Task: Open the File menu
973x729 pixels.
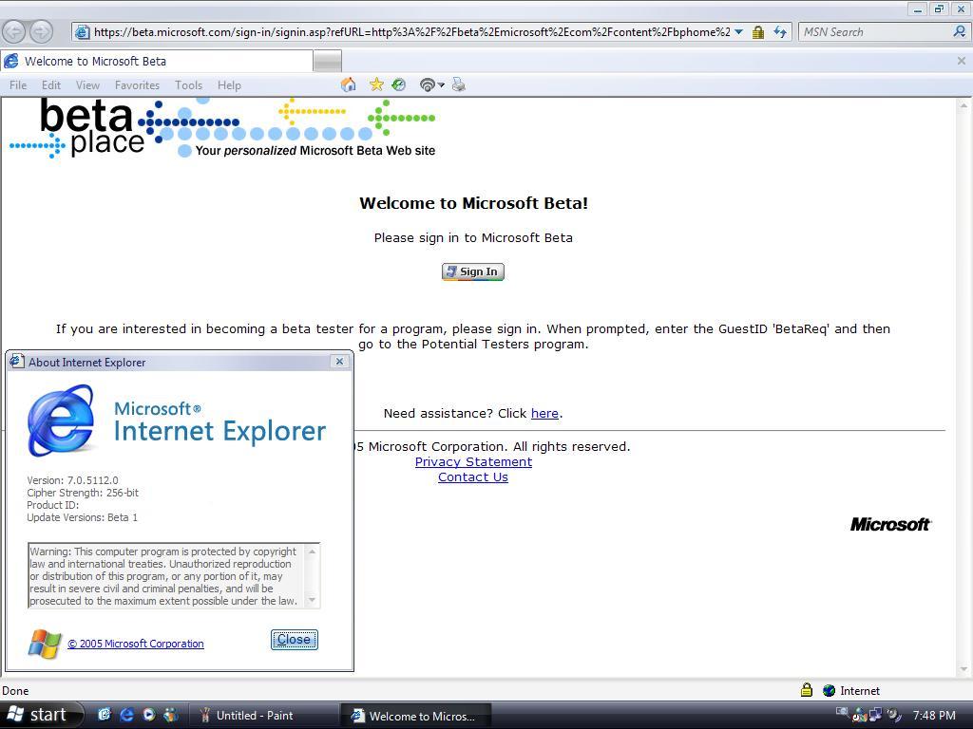Action: (18, 84)
